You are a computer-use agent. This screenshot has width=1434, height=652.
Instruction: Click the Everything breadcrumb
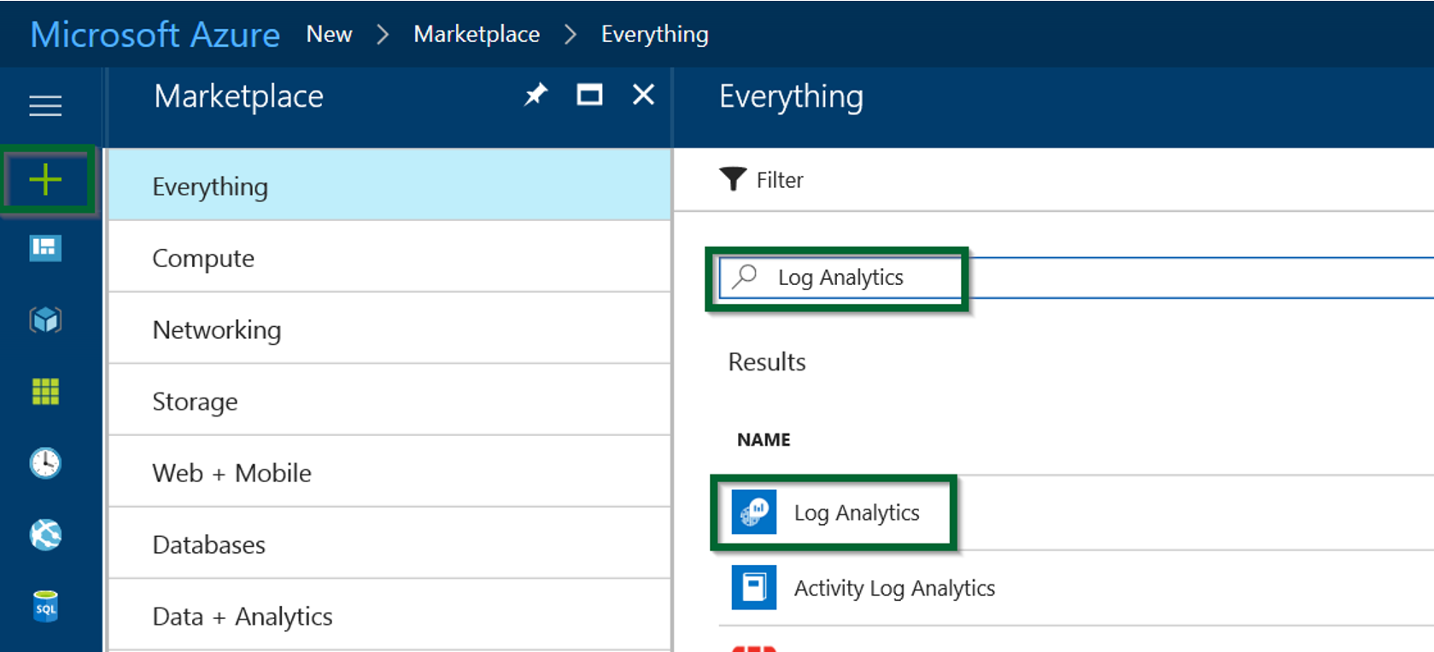pos(654,34)
